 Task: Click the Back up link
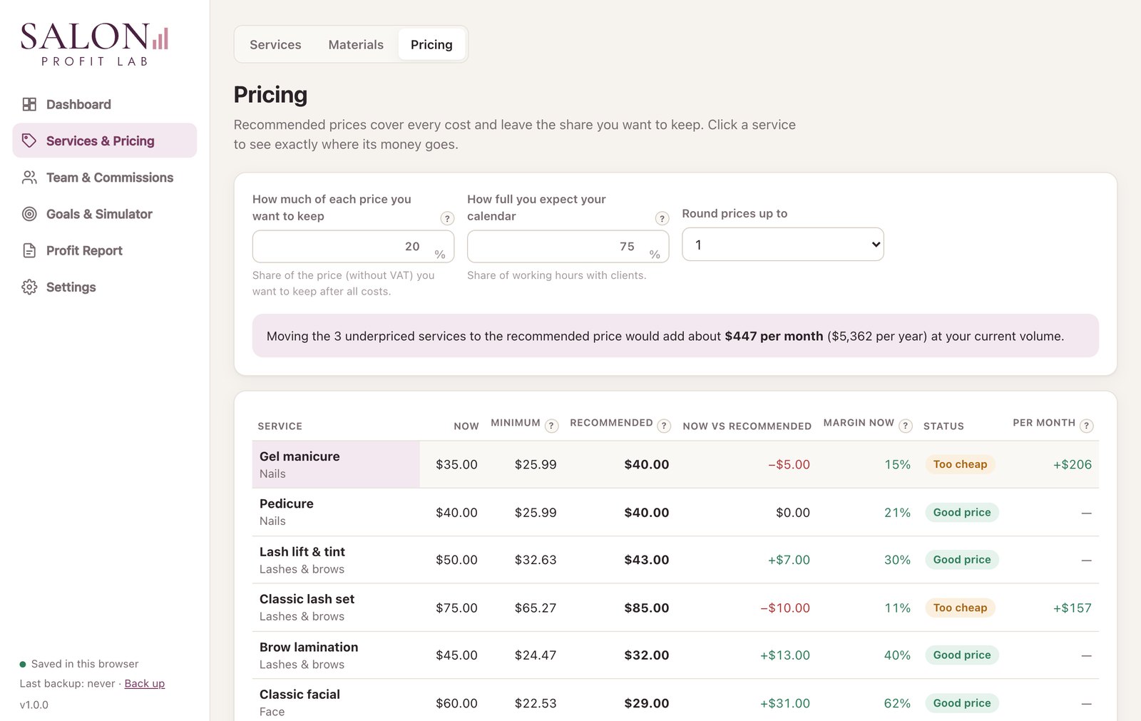click(x=145, y=683)
